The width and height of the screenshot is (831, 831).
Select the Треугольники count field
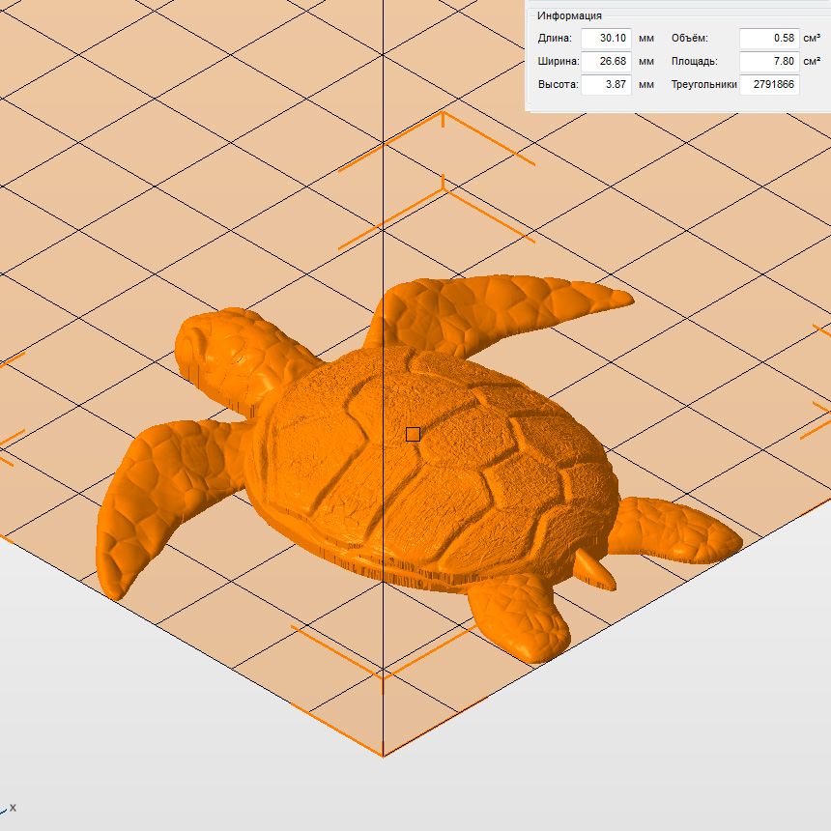coord(768,85)
